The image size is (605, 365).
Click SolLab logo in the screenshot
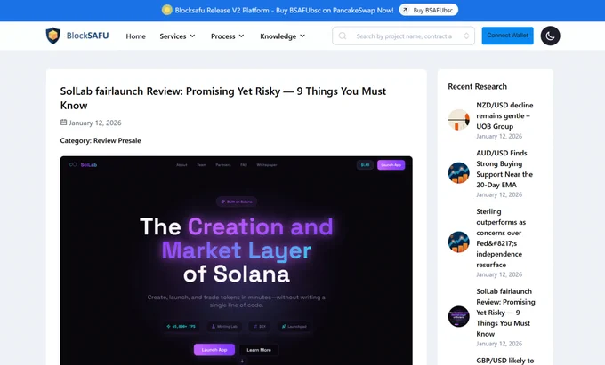pyautogui.click(x=83, y=165)
